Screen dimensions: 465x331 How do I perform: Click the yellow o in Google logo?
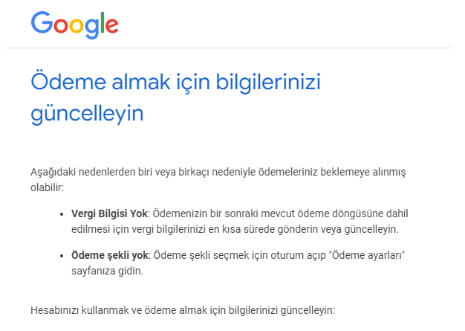click(77, 25)
